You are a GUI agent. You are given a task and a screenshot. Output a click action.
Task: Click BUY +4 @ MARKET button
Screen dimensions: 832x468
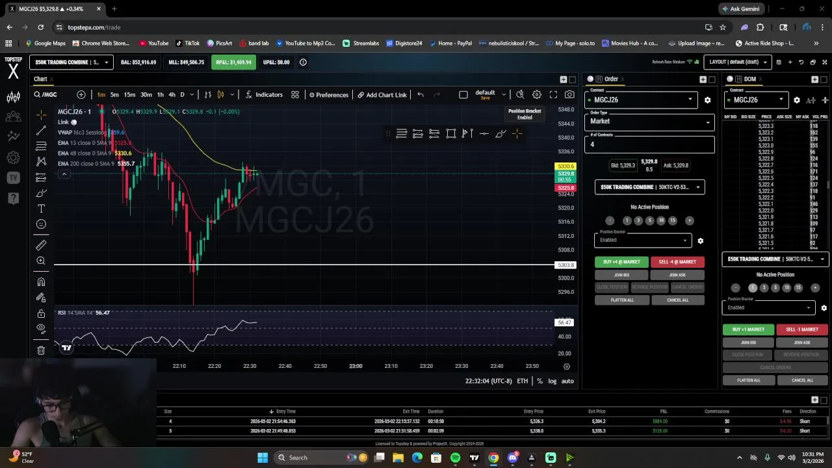[x=621, y=262]
